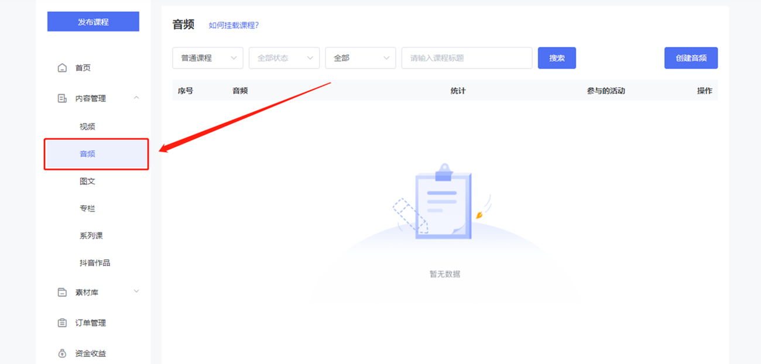This screenshot has height=364, width=761.
Task: Expand the 素材库 section chevron
Action: 136,291
